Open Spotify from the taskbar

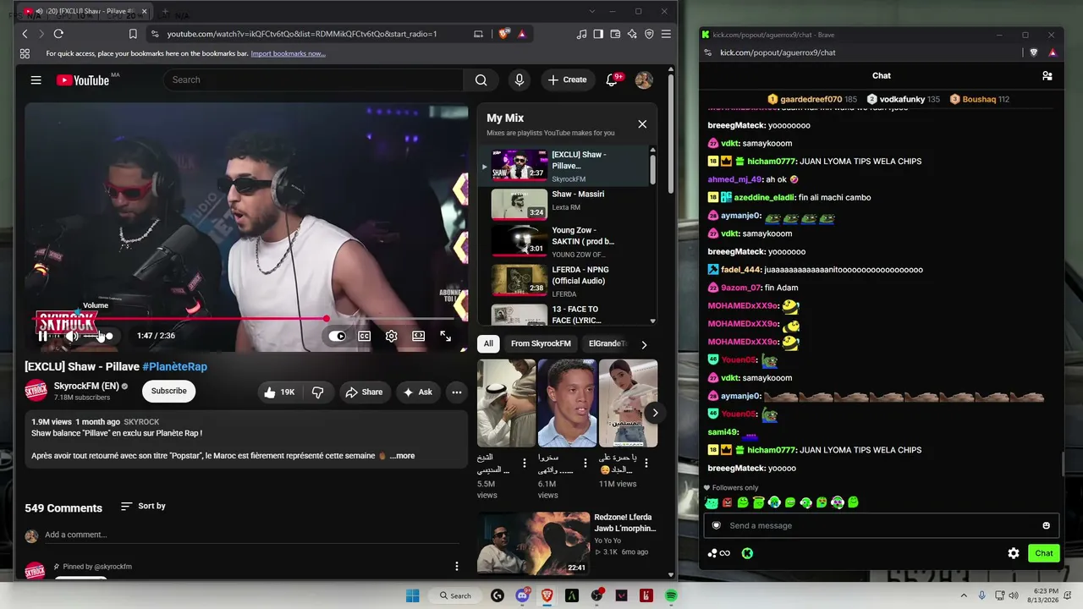click(671, 595)
